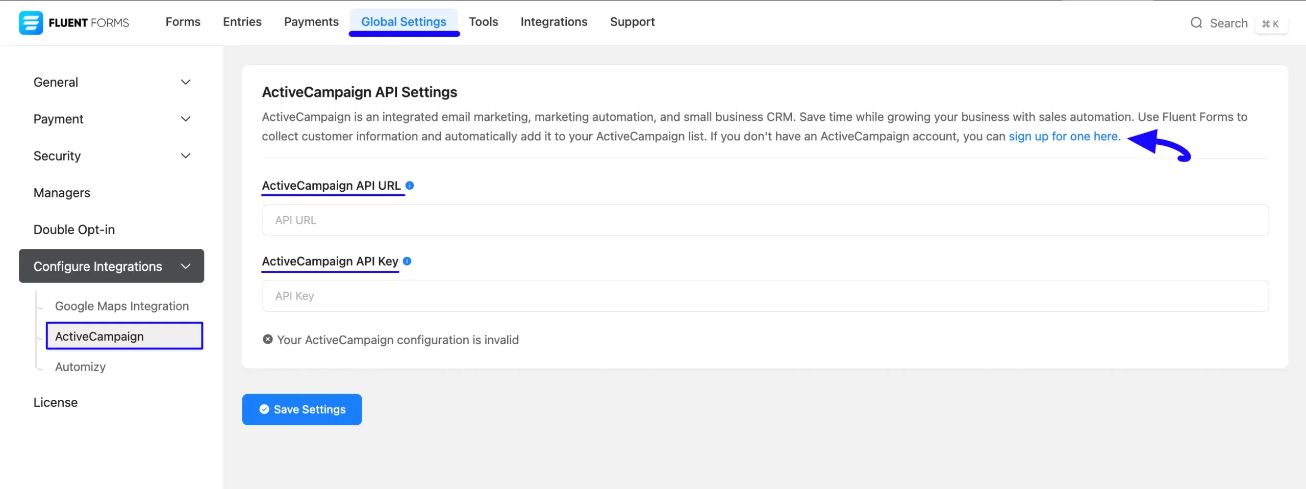1306x489 pixels.
Task: Click the ⌘K shortcut badge
Action: 1270,24
